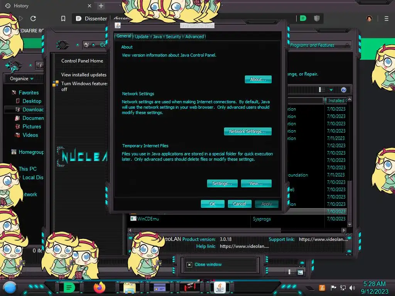The width and height of the screenshot is (395, 296).
Task: Open Videos in Explorer sidebar
Action: (x=30, y=135)
